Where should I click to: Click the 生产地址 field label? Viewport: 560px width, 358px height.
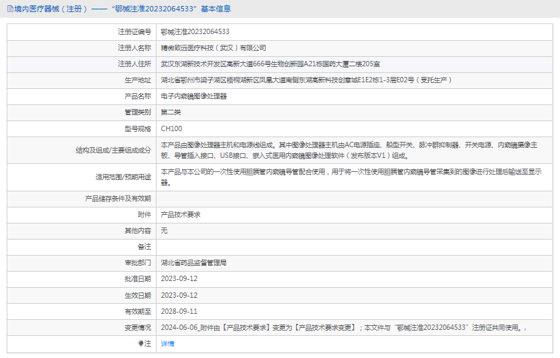pos(138,80)
